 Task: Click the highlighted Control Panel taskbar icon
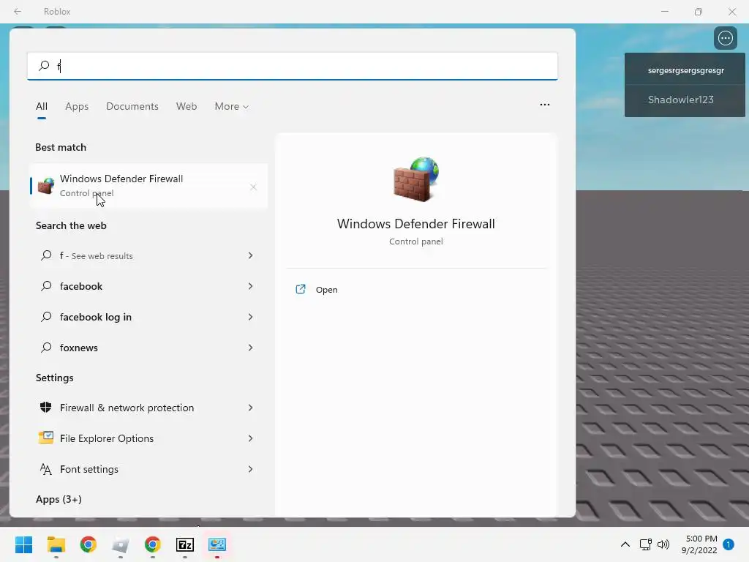click(217, 544)
